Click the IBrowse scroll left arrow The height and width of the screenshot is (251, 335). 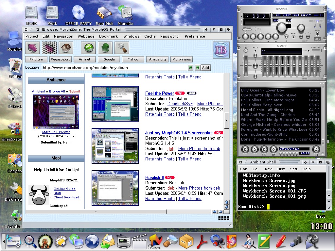pos(215,212)
